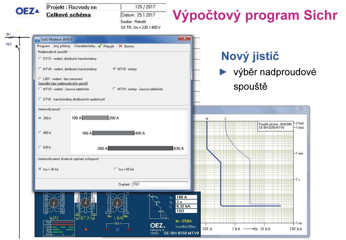
Task: Click the "SE-BH-0250-MTV8" label on the trip unit
Action: pyautogui.click(x=181, y=233)
